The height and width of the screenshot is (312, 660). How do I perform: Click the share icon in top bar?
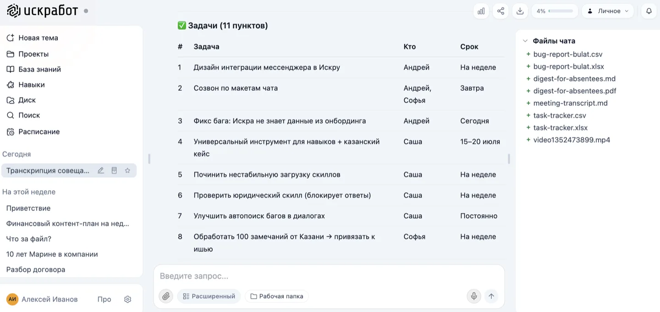point(500,11)
